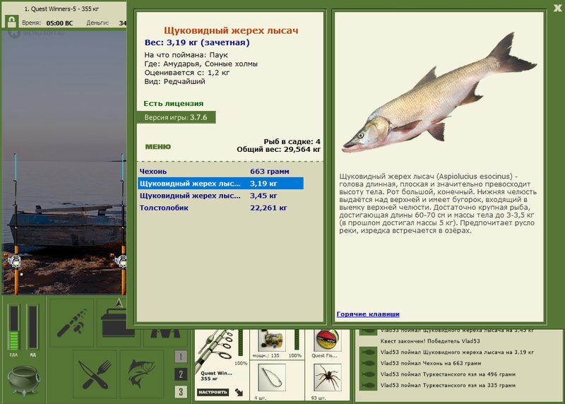
Task: Select the spider bait slot
Action: pyautogui.click(x=328, y=378)
